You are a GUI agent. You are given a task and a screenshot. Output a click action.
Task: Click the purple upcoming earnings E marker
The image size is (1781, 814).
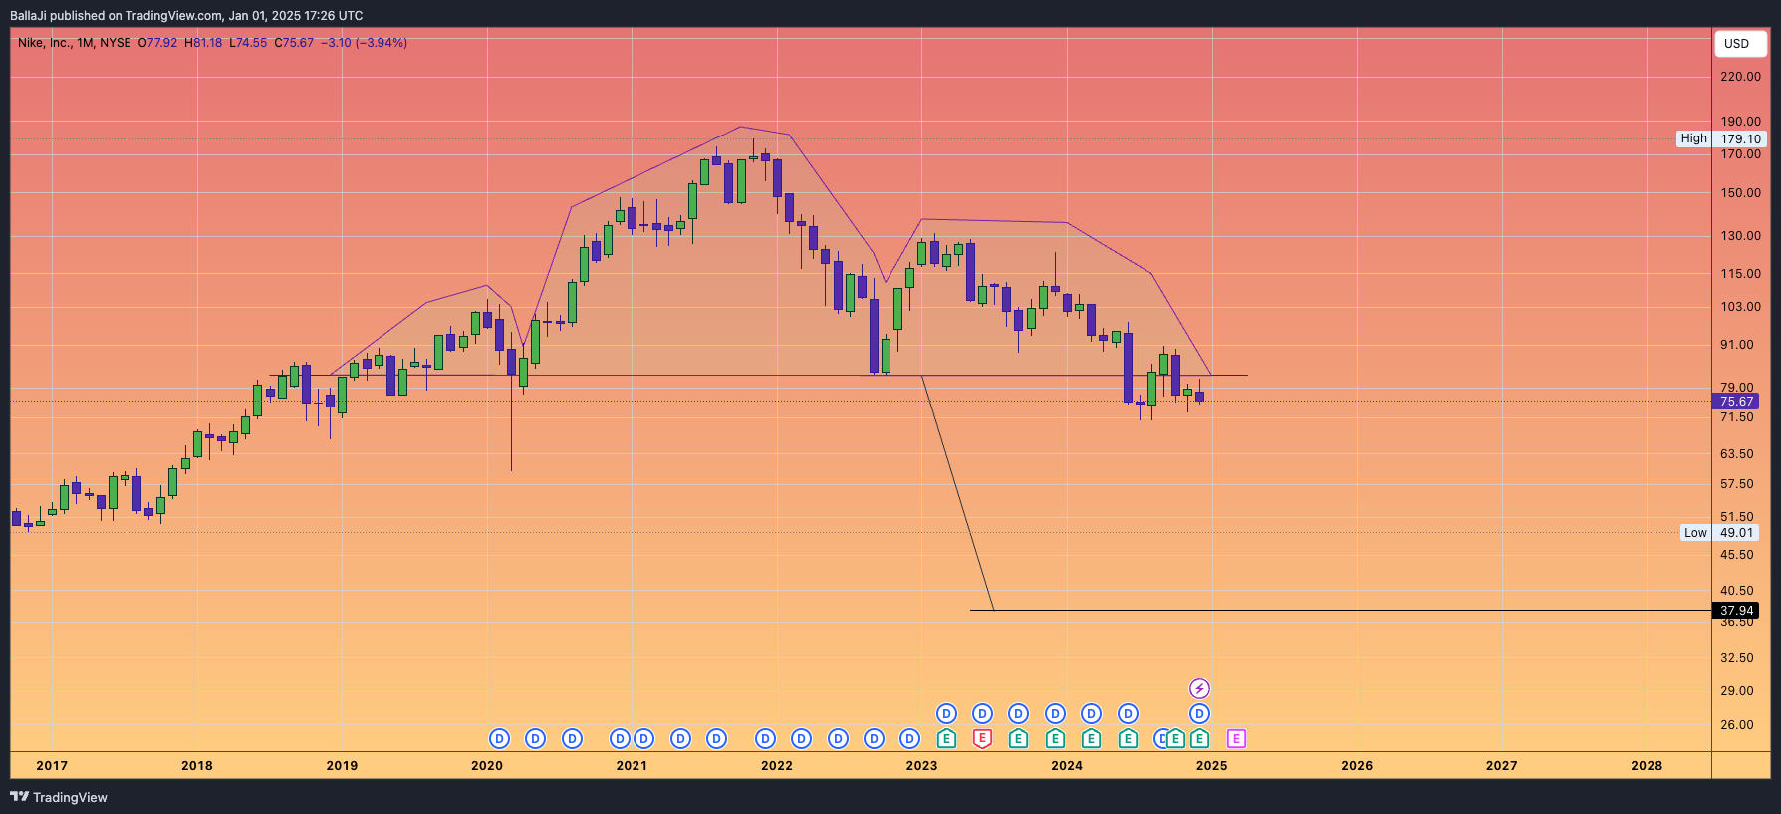pos(1236,738)
